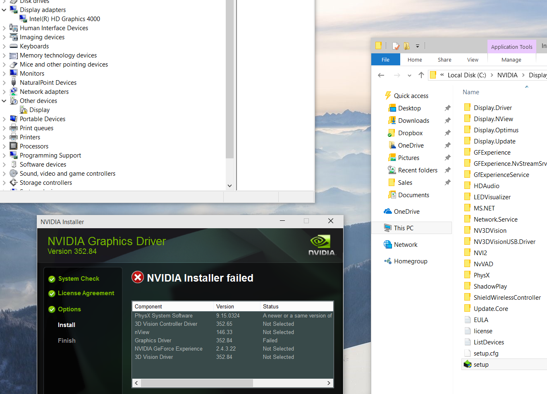Expand the Portable Devices node
This screenshot has height=394, width=547.
coord(4,119)
